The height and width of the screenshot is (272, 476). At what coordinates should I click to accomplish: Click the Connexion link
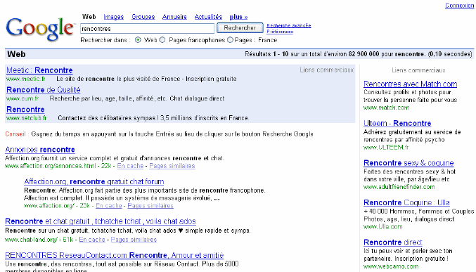459,6
